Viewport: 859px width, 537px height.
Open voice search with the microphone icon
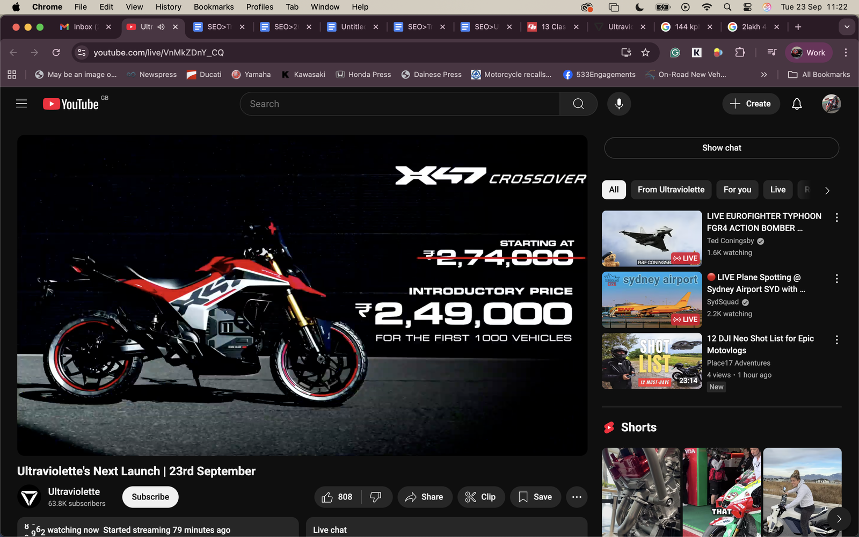point(618,104)
